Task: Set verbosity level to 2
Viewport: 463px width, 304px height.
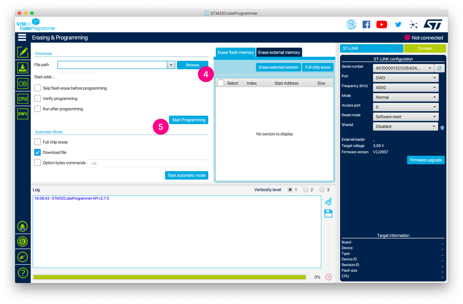Action: [x=306, y=190]
